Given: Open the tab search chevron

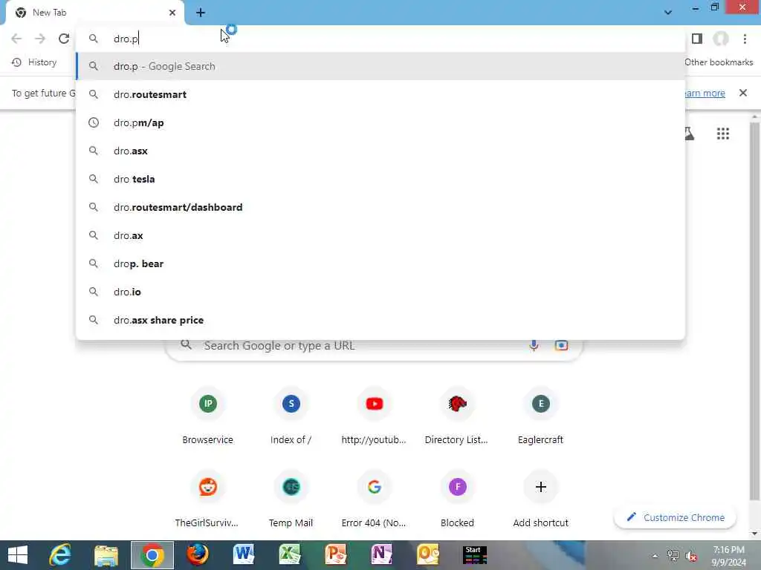Looking at the screenshot, I should point(668,13).
